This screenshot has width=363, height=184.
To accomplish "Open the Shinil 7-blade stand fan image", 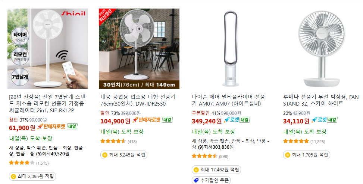I will (48, 49).
